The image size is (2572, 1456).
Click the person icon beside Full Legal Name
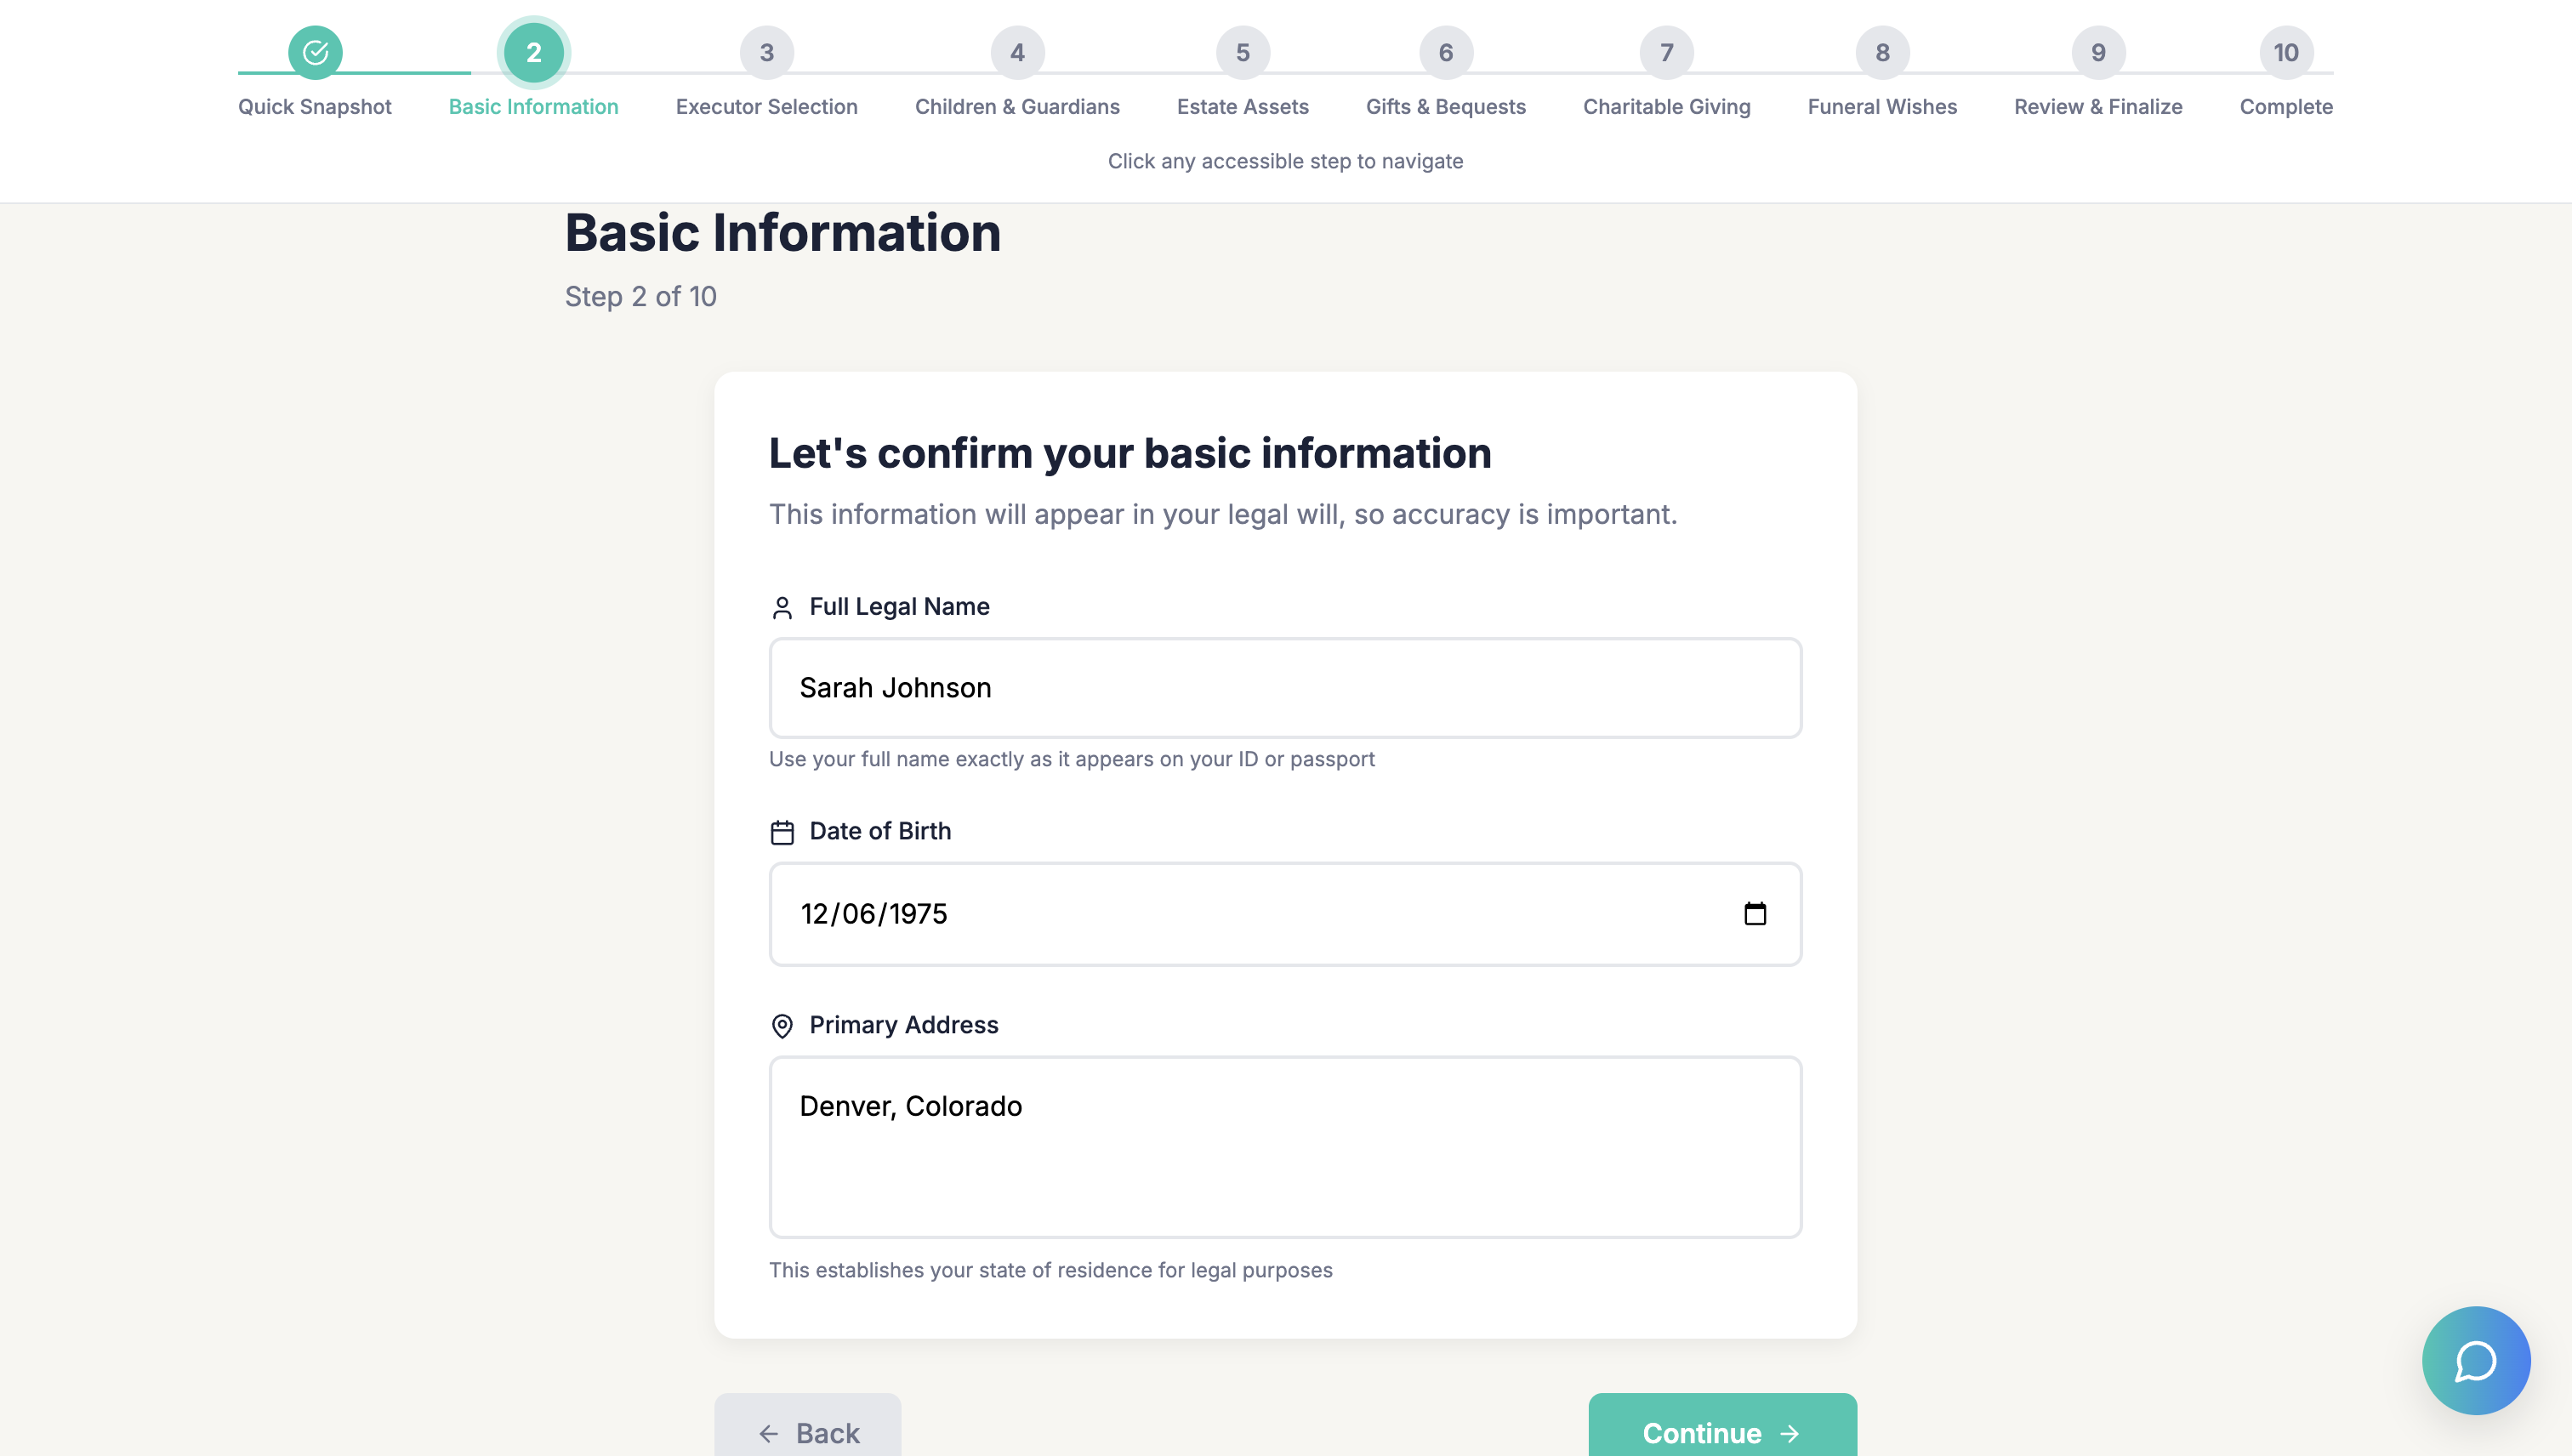click(782, 607)
